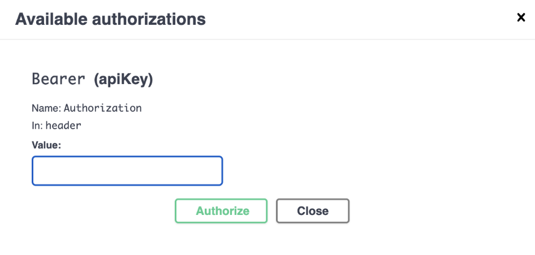Image resolution: width=535 pixels, height=255 pixels.
Task: Dismiss the modal using the Close button
Action: pyautogui.click(x=313, y=211)
